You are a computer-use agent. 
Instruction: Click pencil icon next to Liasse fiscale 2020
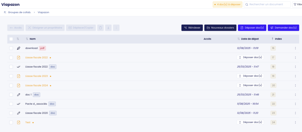pos(19,113)
